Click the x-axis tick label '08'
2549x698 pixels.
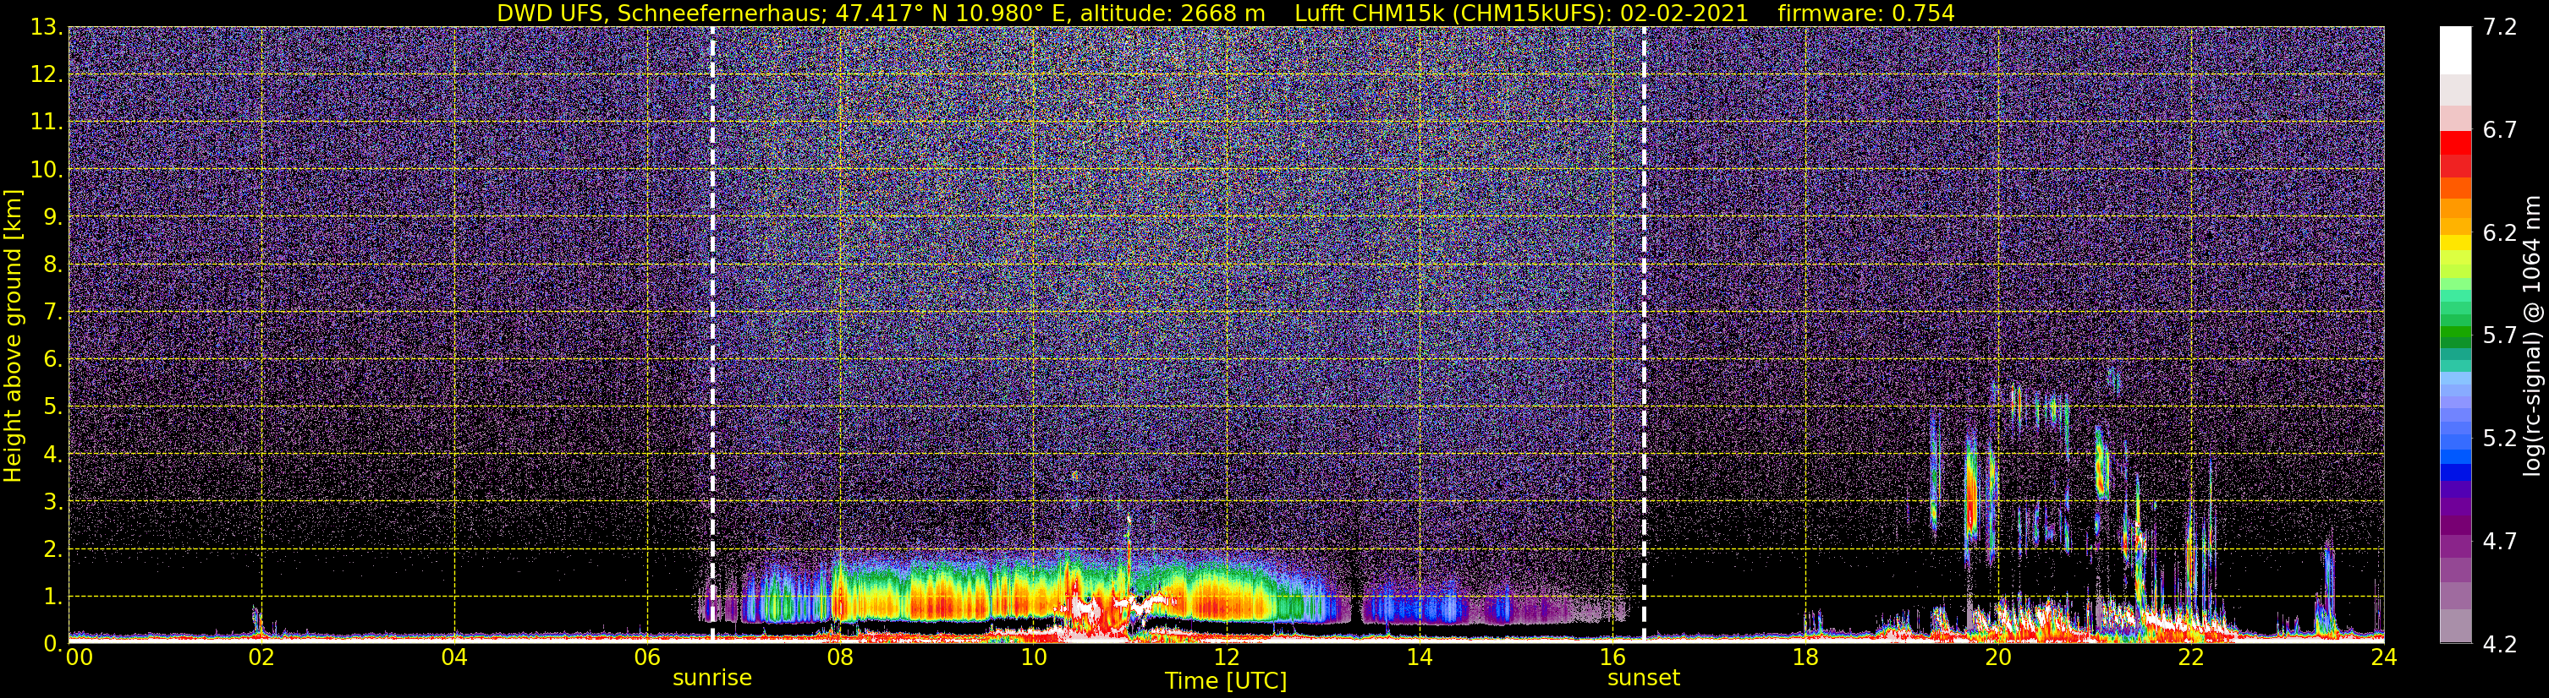pyautogui.click(x=840, y=657)
